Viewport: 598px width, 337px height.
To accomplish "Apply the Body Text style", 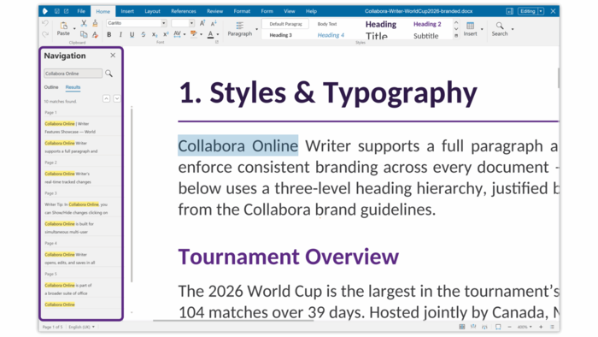I will (x=327, y=24).
